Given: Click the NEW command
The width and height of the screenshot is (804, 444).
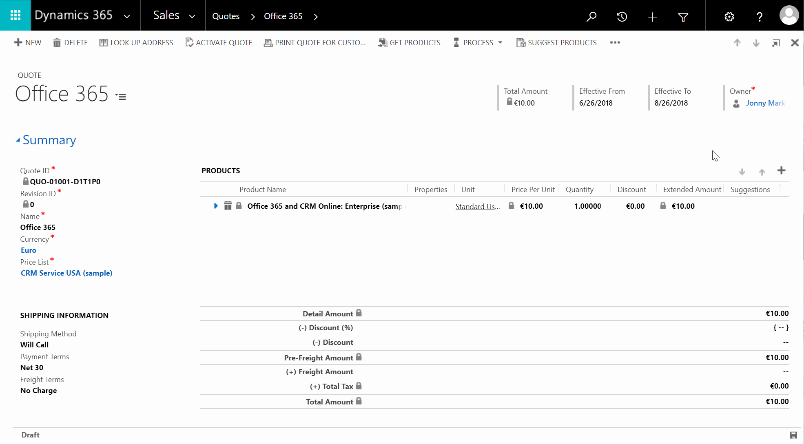Looking at the screenshot, I should coord(28,42).
